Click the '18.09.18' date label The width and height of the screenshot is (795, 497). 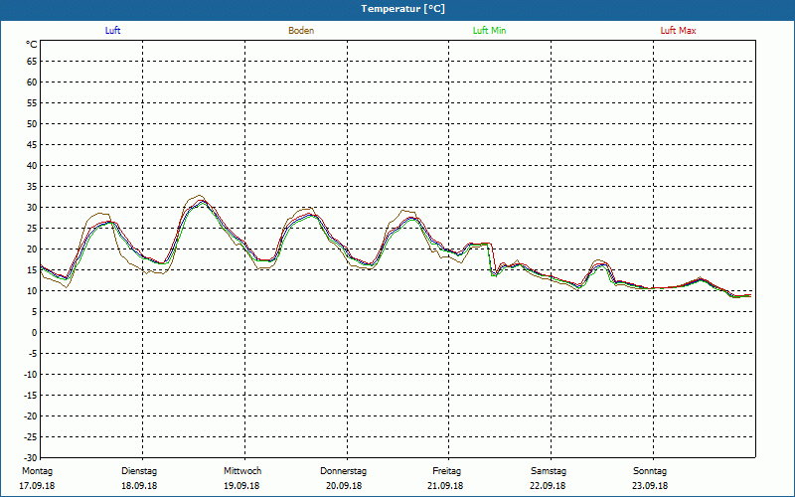[x=139, y=486]
